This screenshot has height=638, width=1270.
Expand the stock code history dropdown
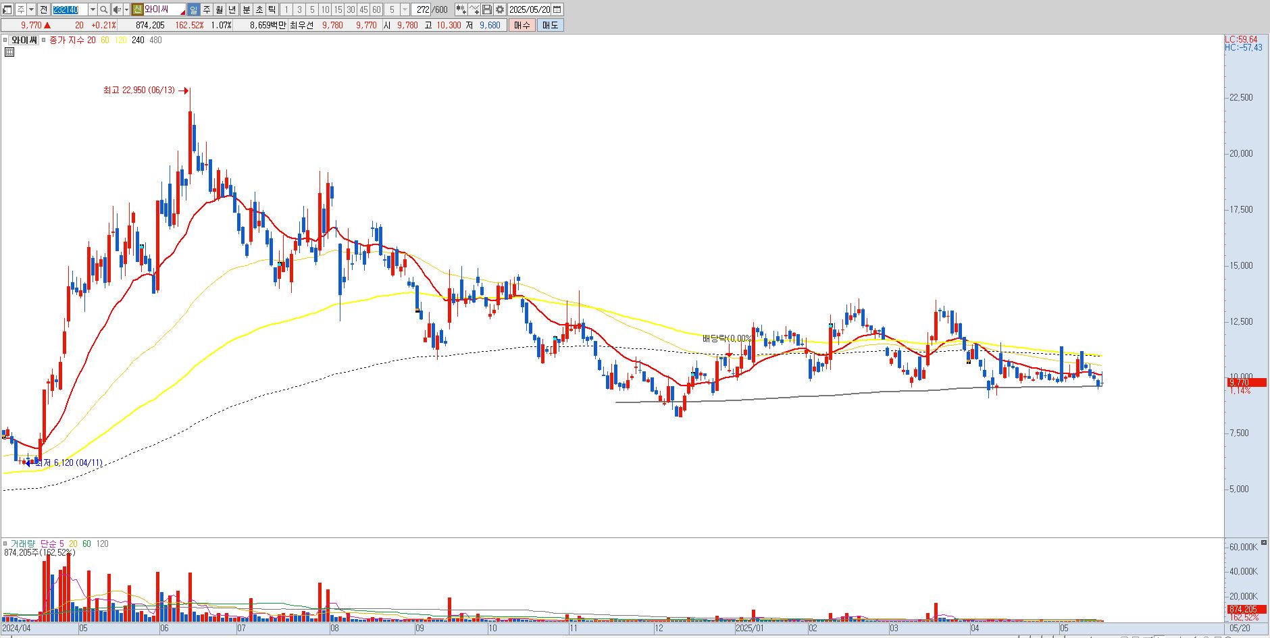click(93, 9)
